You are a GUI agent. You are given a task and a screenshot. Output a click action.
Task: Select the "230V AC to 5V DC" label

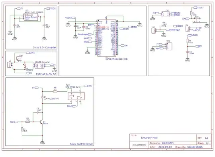pos(46,74)
